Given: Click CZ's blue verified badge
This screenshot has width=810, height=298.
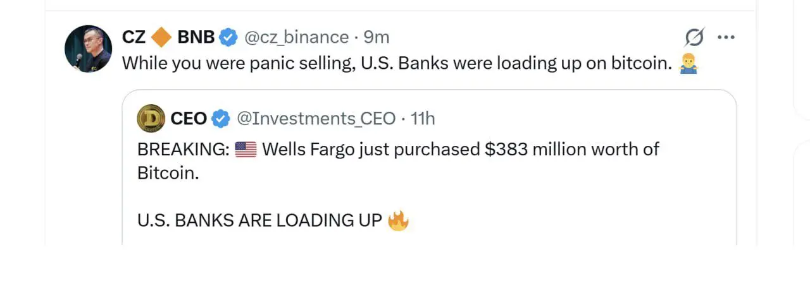Looking at the screenshot, I should (x=228, y=38).
